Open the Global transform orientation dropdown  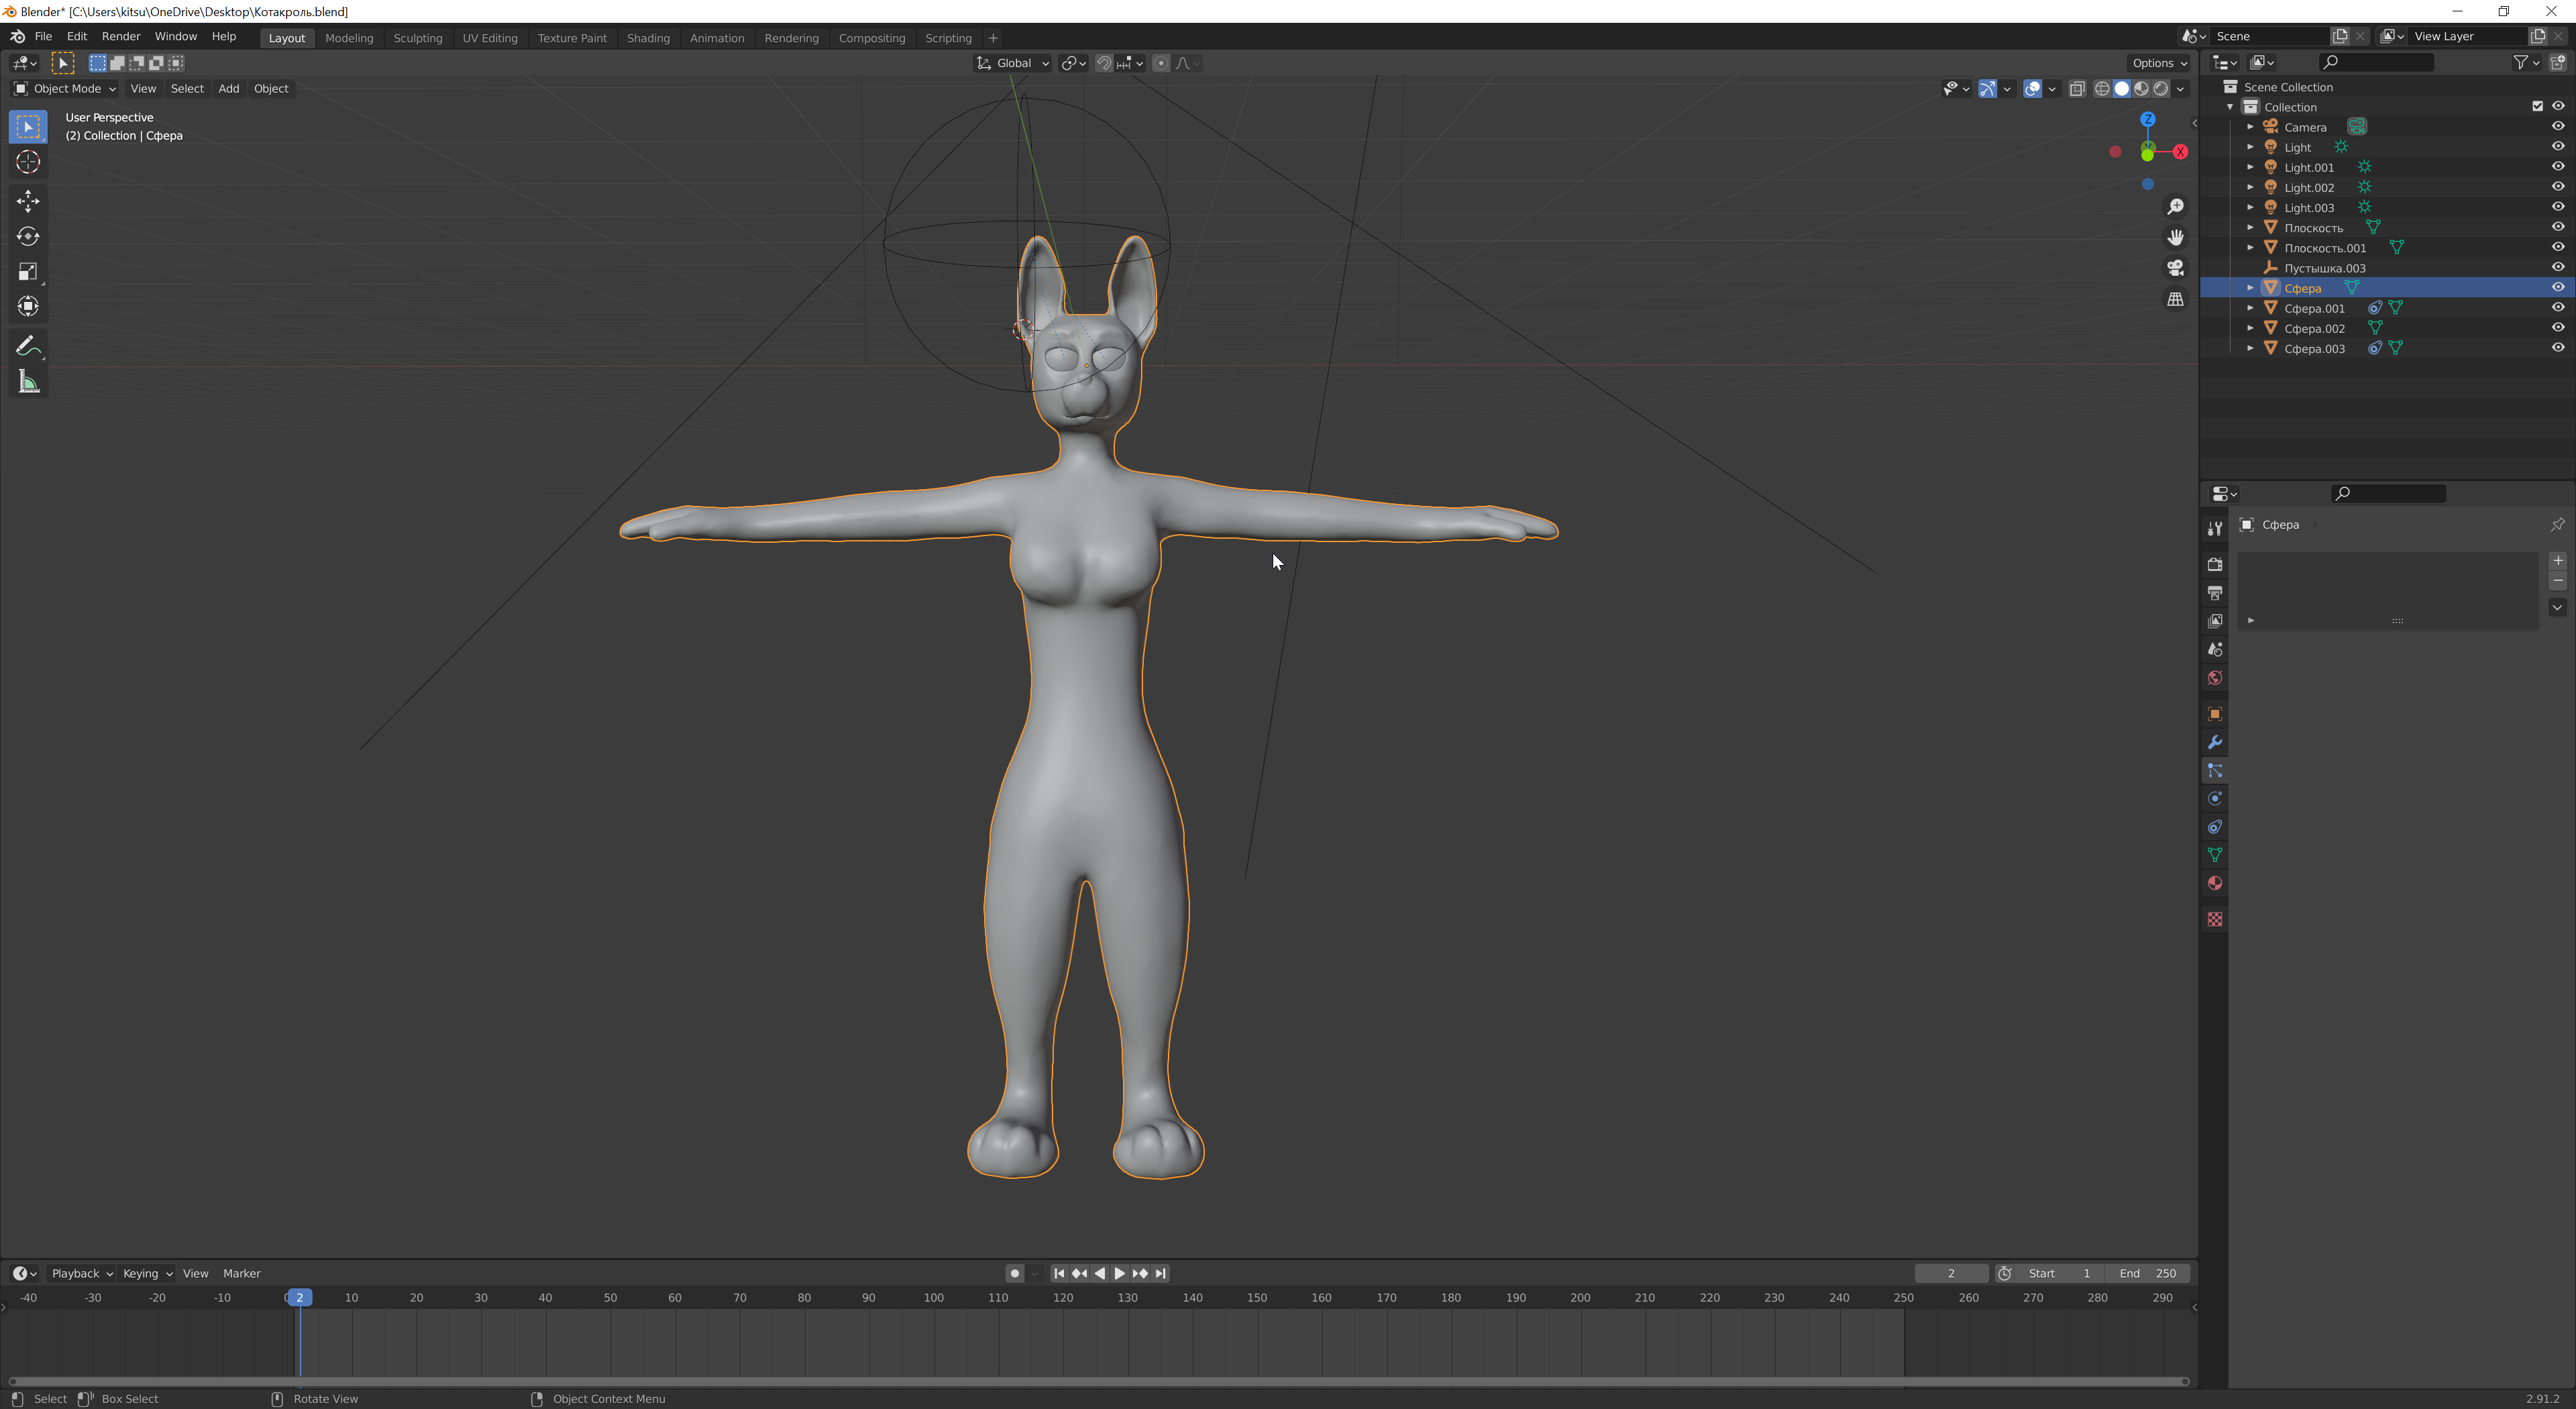1012,62
